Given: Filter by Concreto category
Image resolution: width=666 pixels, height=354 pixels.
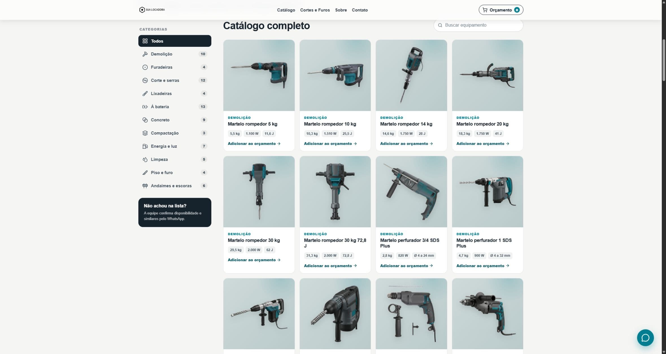Looking at the screenshot, I should (x=175, y=120).
